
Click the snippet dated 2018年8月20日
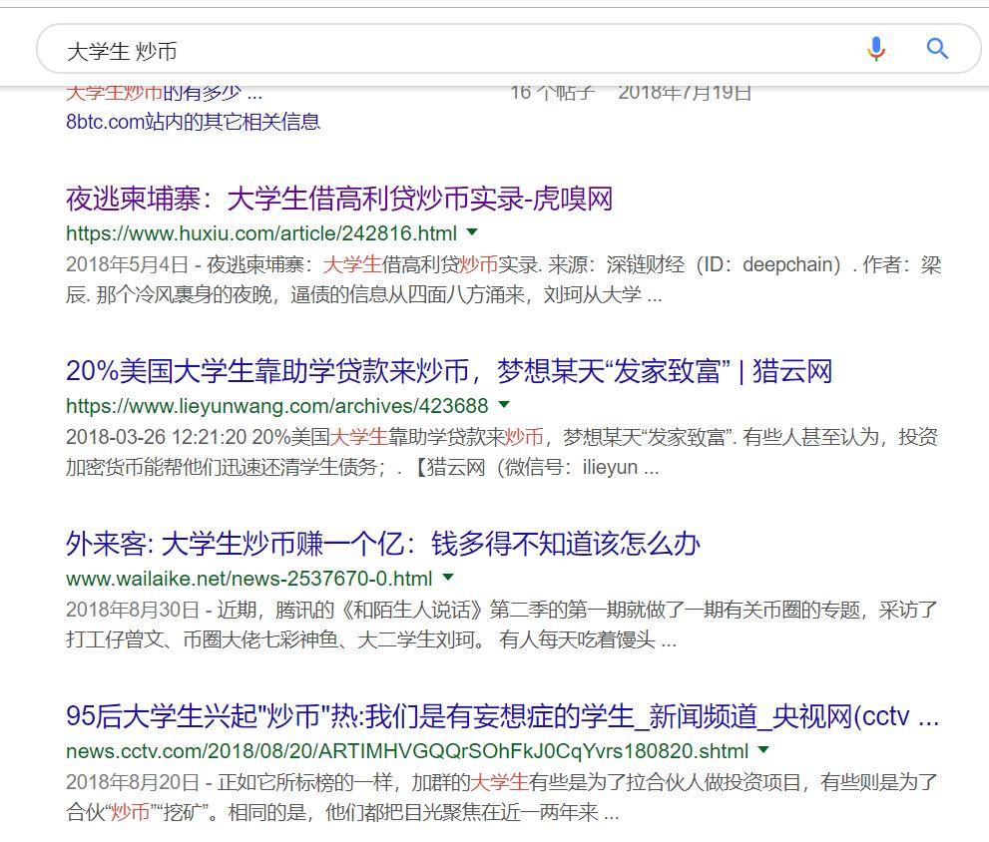coord(502,797)
